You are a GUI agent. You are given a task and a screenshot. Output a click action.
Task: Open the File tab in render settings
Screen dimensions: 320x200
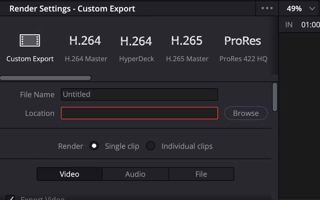coord(201,174)
